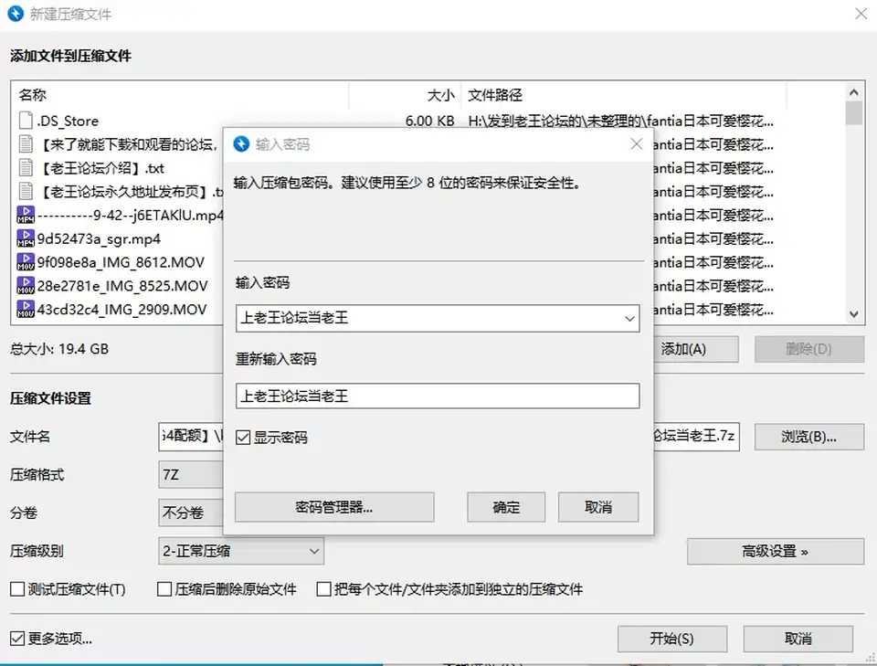Click the MP4 icon of j6ETAKlU.mp4 file

[26, 215]
